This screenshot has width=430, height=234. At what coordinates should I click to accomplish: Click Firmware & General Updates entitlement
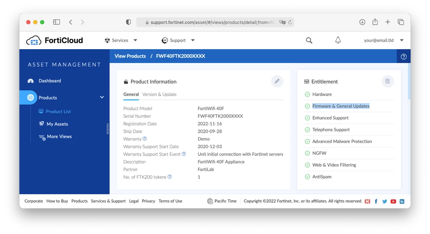point(341,106)
